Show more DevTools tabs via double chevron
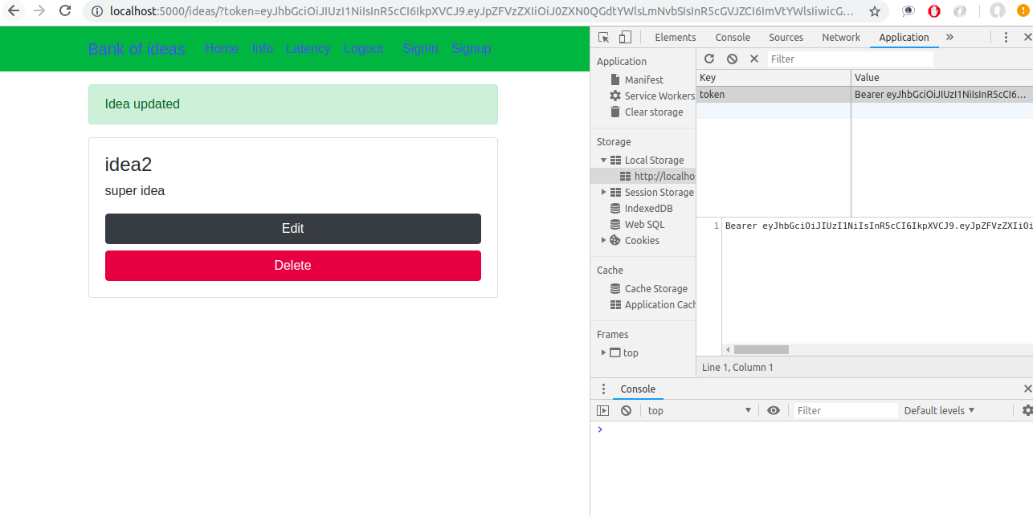 pyautogui.click(x=949, y=37)
